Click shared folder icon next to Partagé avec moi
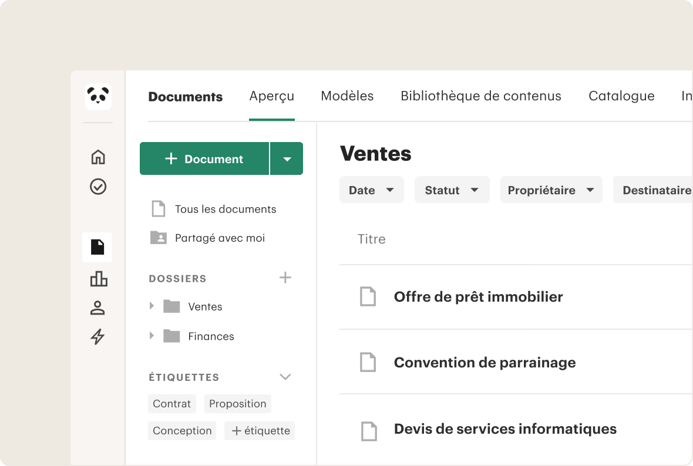The image size is (693, 466). (x=158, y=238)
